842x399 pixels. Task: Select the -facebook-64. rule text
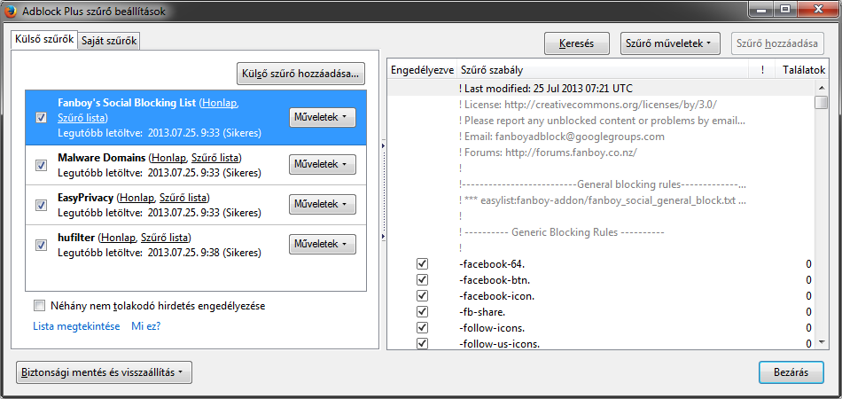(x=494, y=264)
